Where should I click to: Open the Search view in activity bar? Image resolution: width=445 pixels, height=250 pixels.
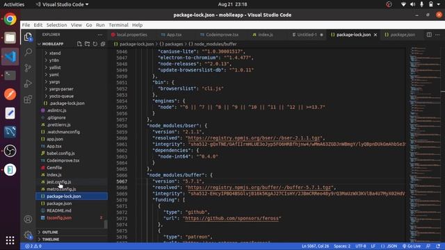click(28, 52)
